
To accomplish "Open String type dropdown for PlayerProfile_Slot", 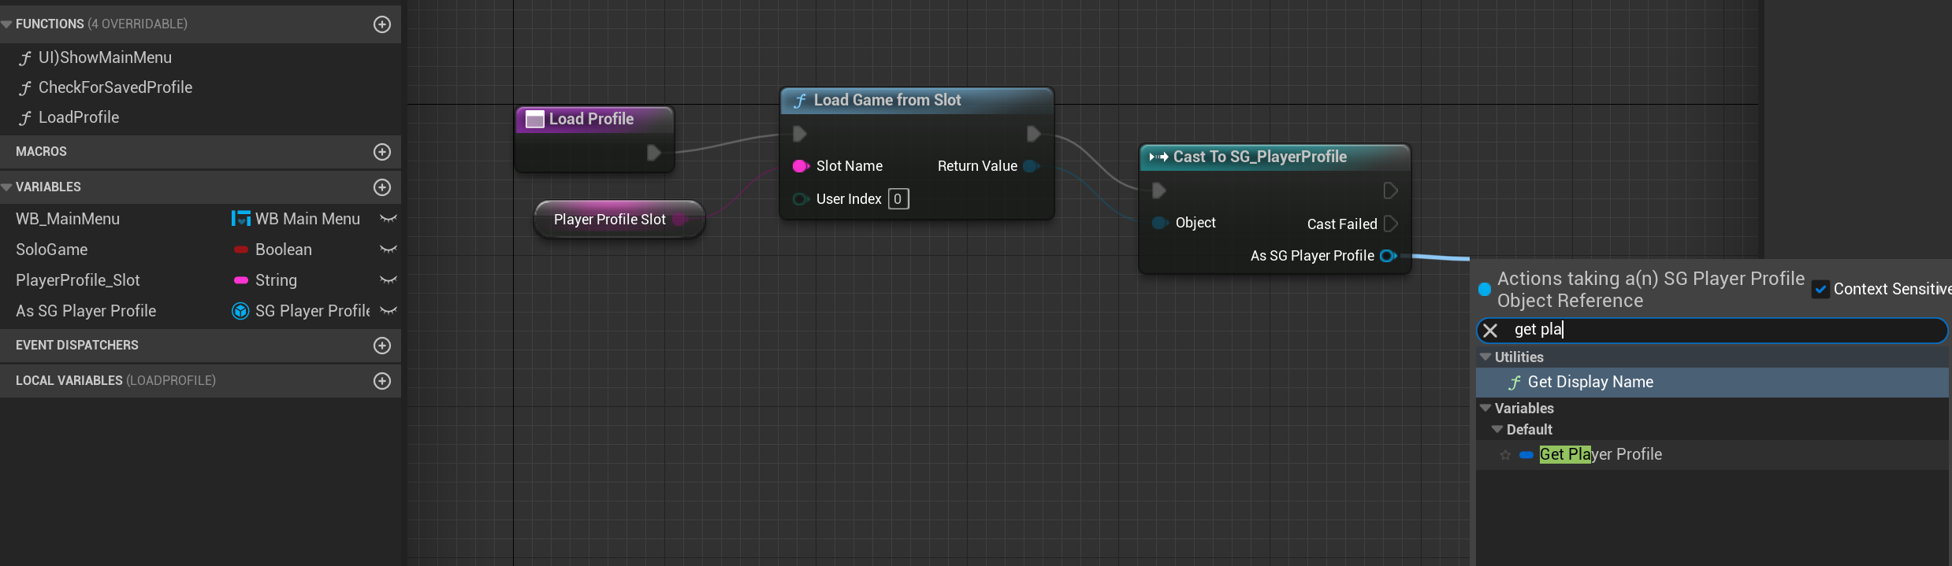I will pyautogui.click(x=266, y=280).
